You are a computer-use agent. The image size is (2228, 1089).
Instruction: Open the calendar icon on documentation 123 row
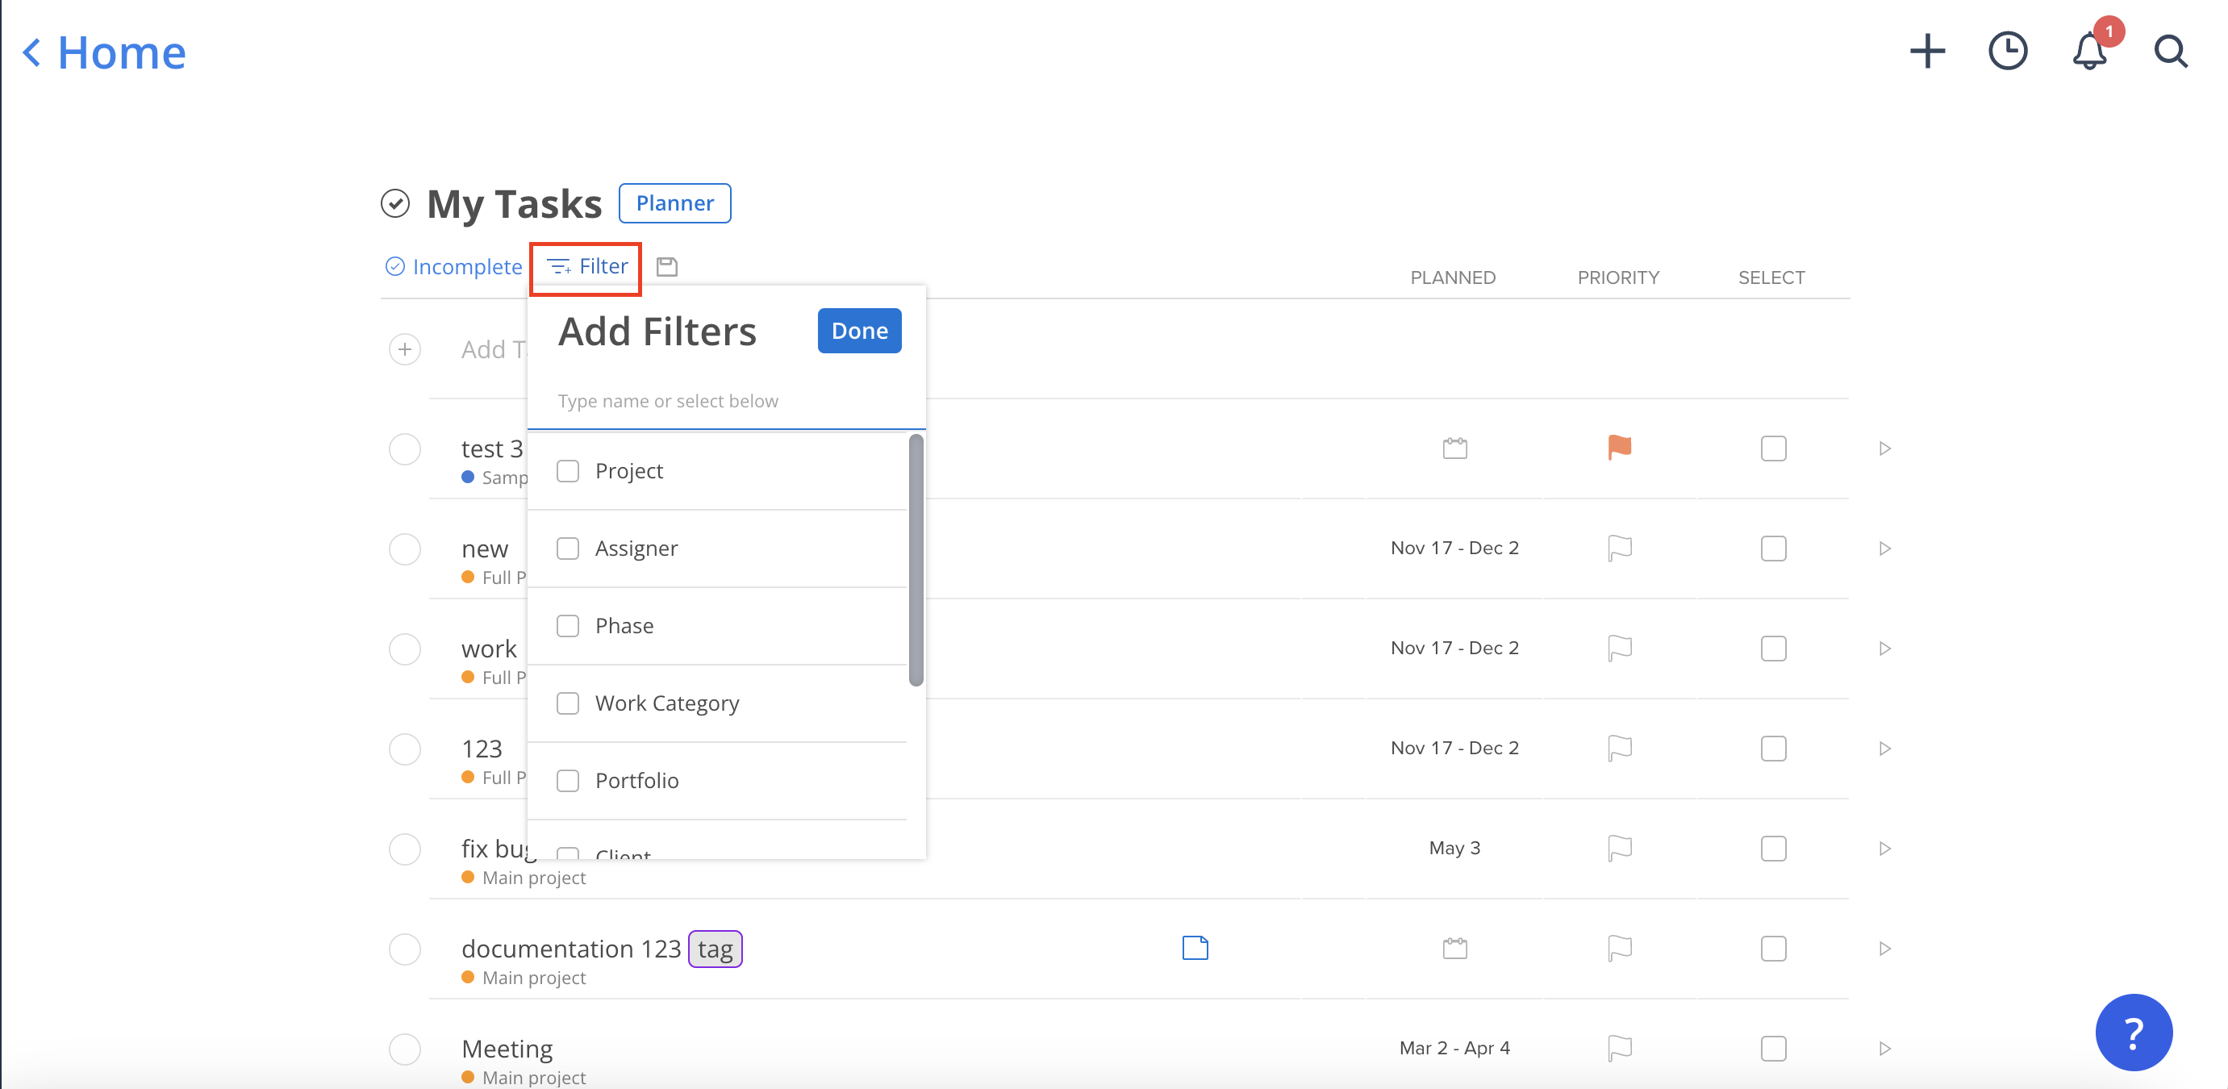tap(1454, 948)
